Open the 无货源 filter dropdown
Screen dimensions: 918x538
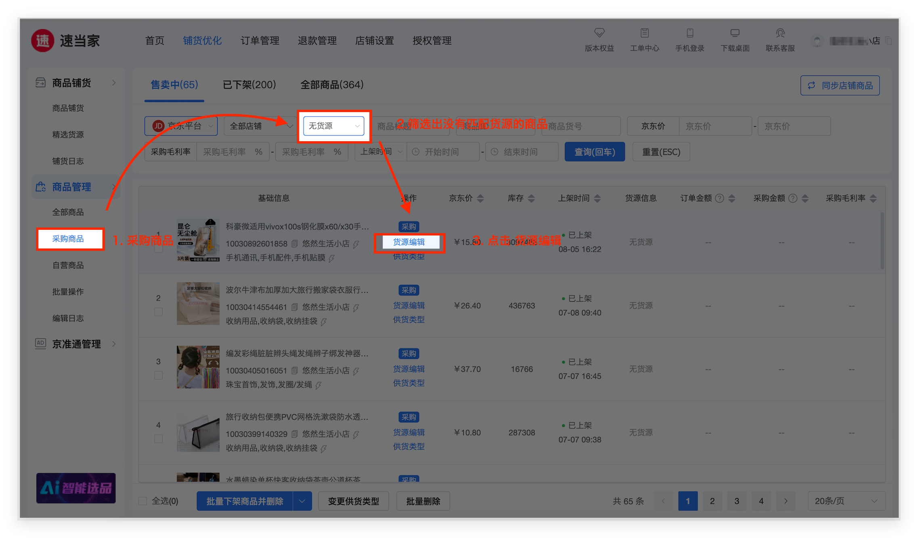coord(333,126)
